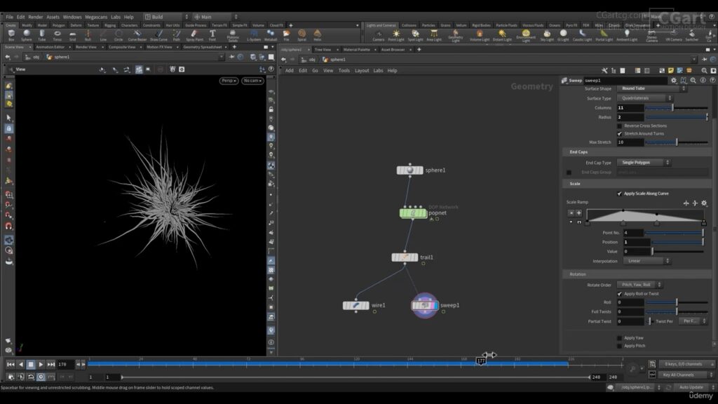This screenshot has width=718, height=404.
Task: Open the sweep1 parameter gear menu
Action: pyautogui.click(x=674, y=80)
